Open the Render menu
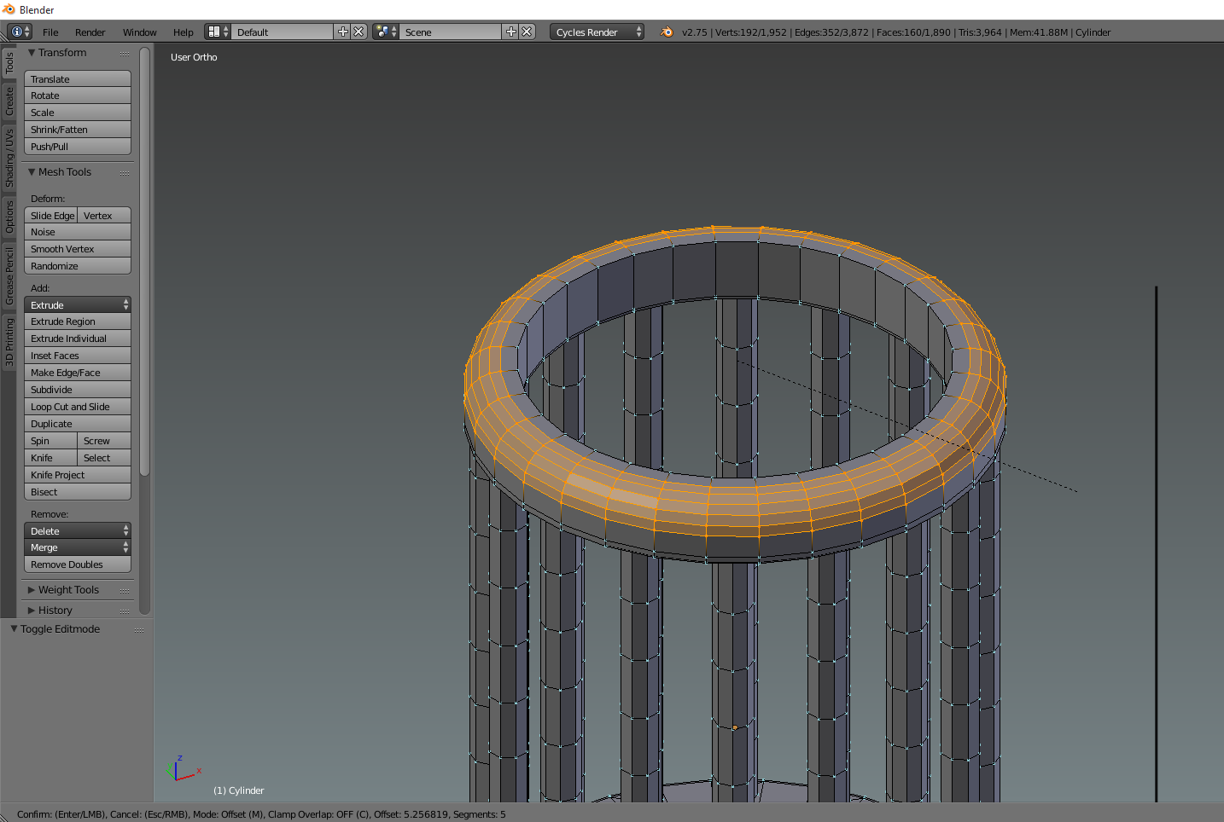 tap(90, 32)
